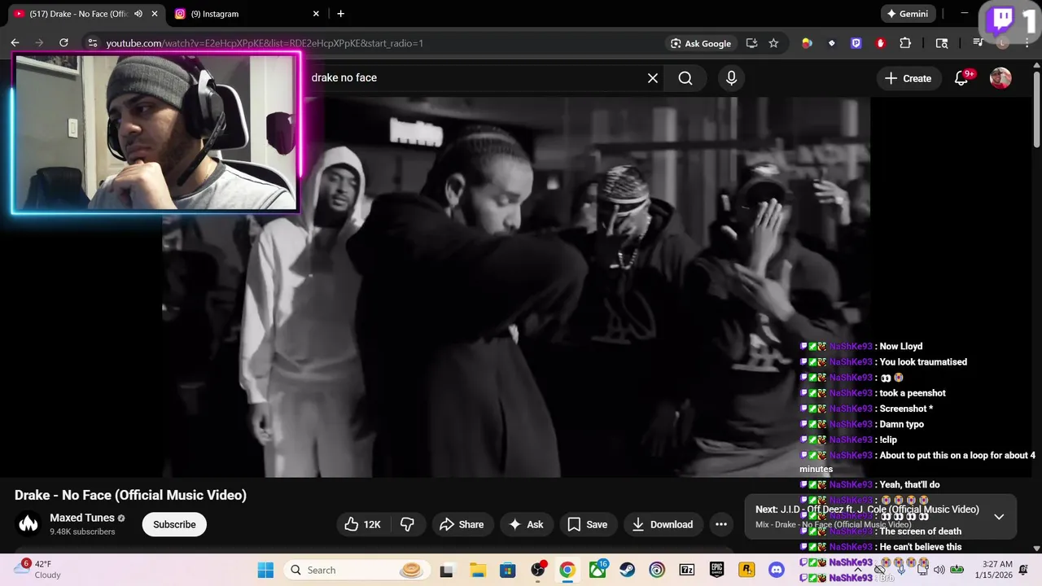The image size is (1042, 586).
Task: Open Rockstar Games Launcher from taskbar
Action: tap(746, 570)
